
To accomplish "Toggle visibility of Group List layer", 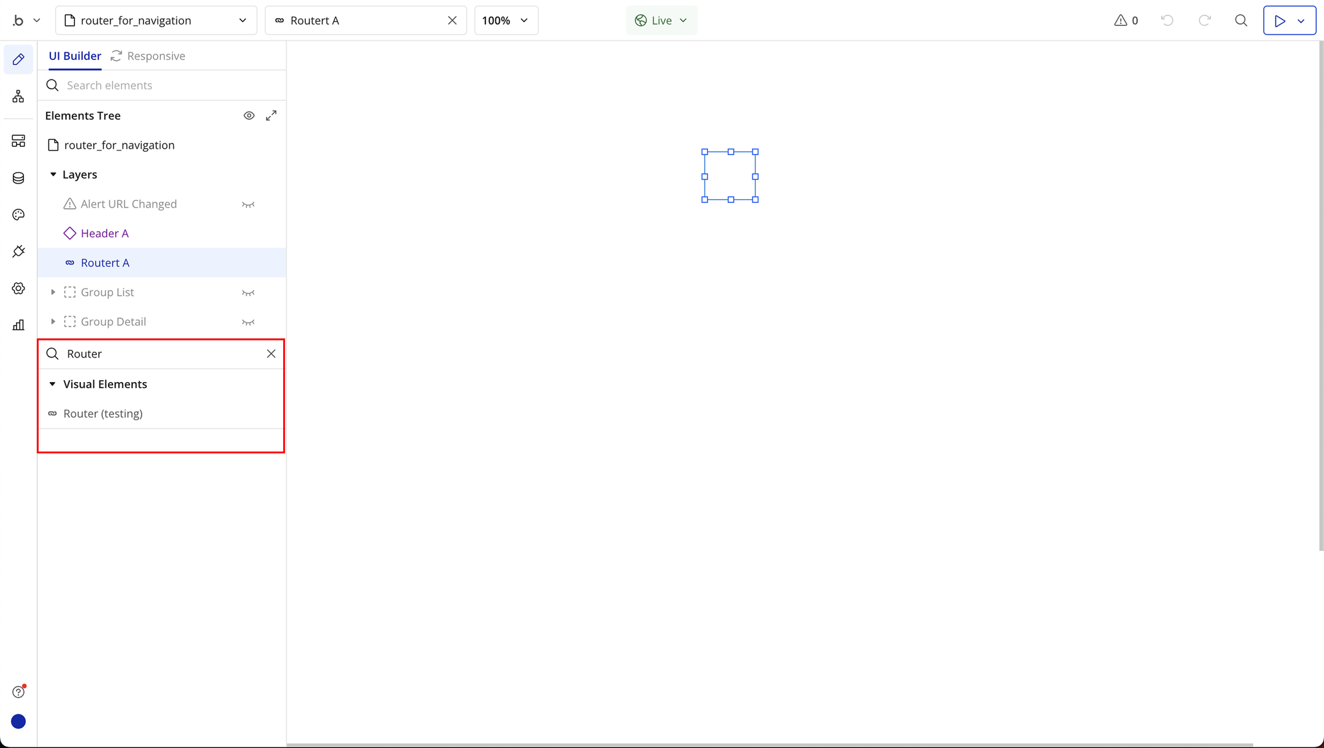I will (x=248, y=293).
